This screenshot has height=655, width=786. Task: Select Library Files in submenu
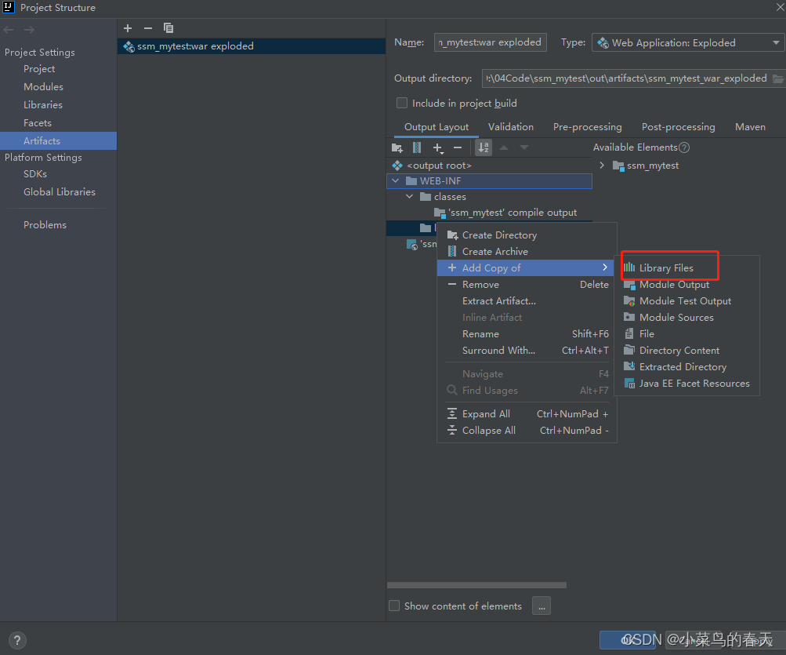(686, 268)
